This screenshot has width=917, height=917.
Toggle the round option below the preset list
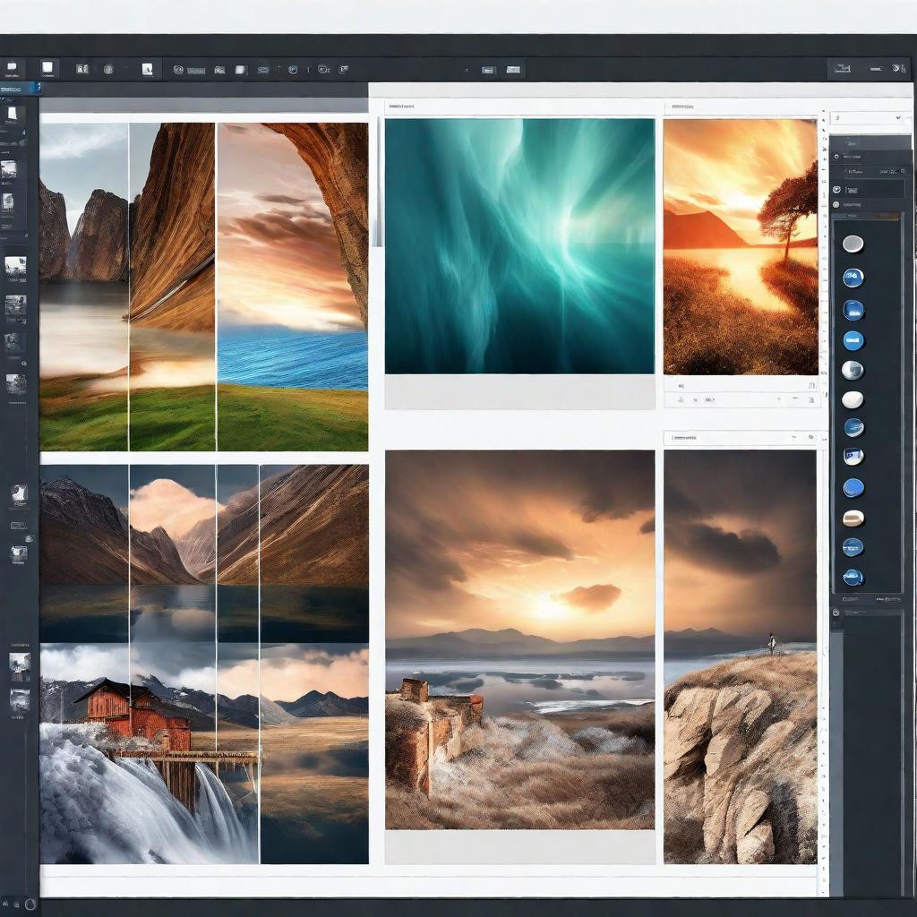click(836, 613)
